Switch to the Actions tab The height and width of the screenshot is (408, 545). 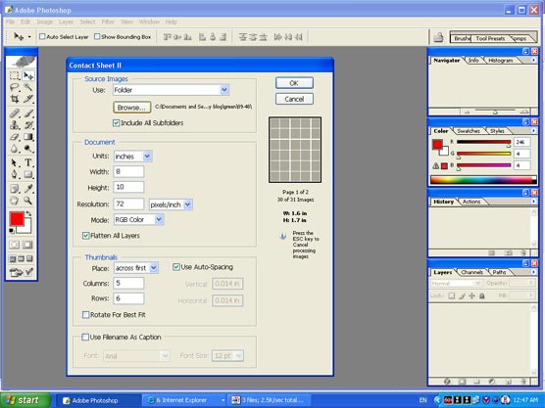[x=471, y=202]
